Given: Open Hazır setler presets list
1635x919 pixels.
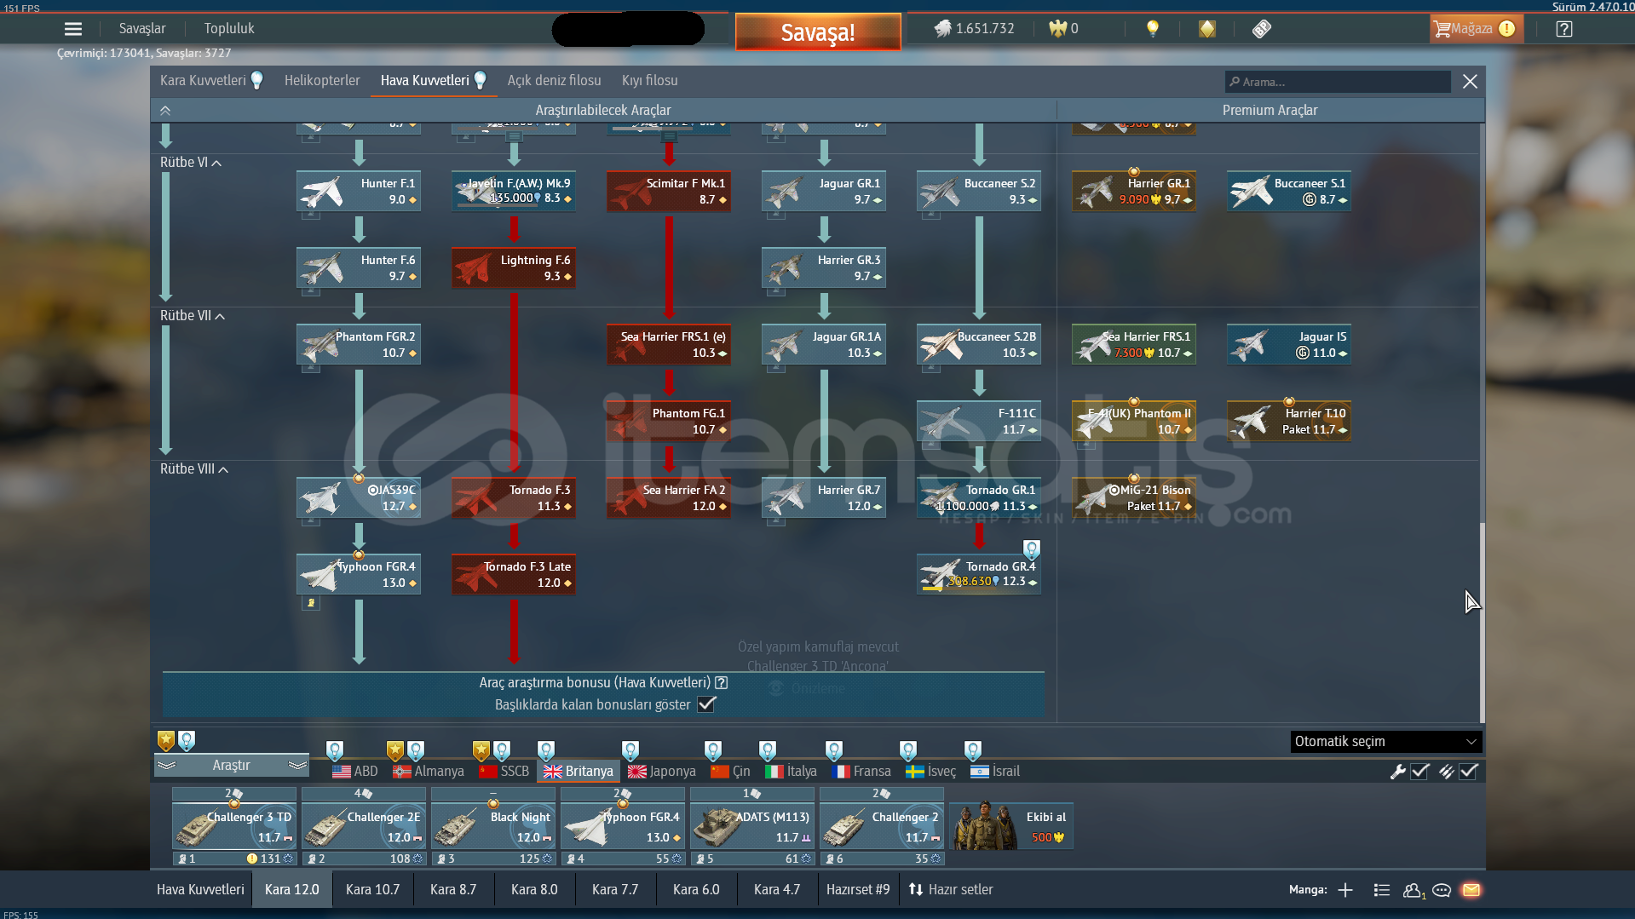Looking at the screenshot, I should (x=950, y=890).
